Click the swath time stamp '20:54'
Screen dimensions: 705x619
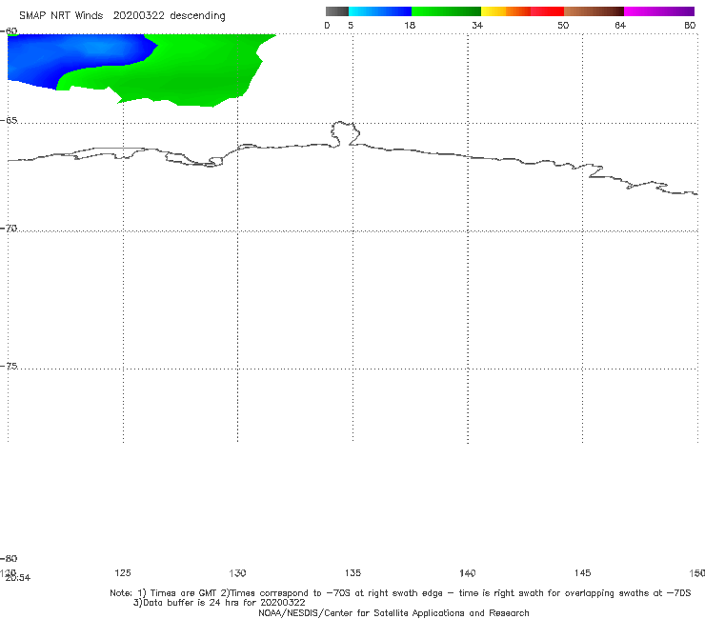(x=18, y=579)
